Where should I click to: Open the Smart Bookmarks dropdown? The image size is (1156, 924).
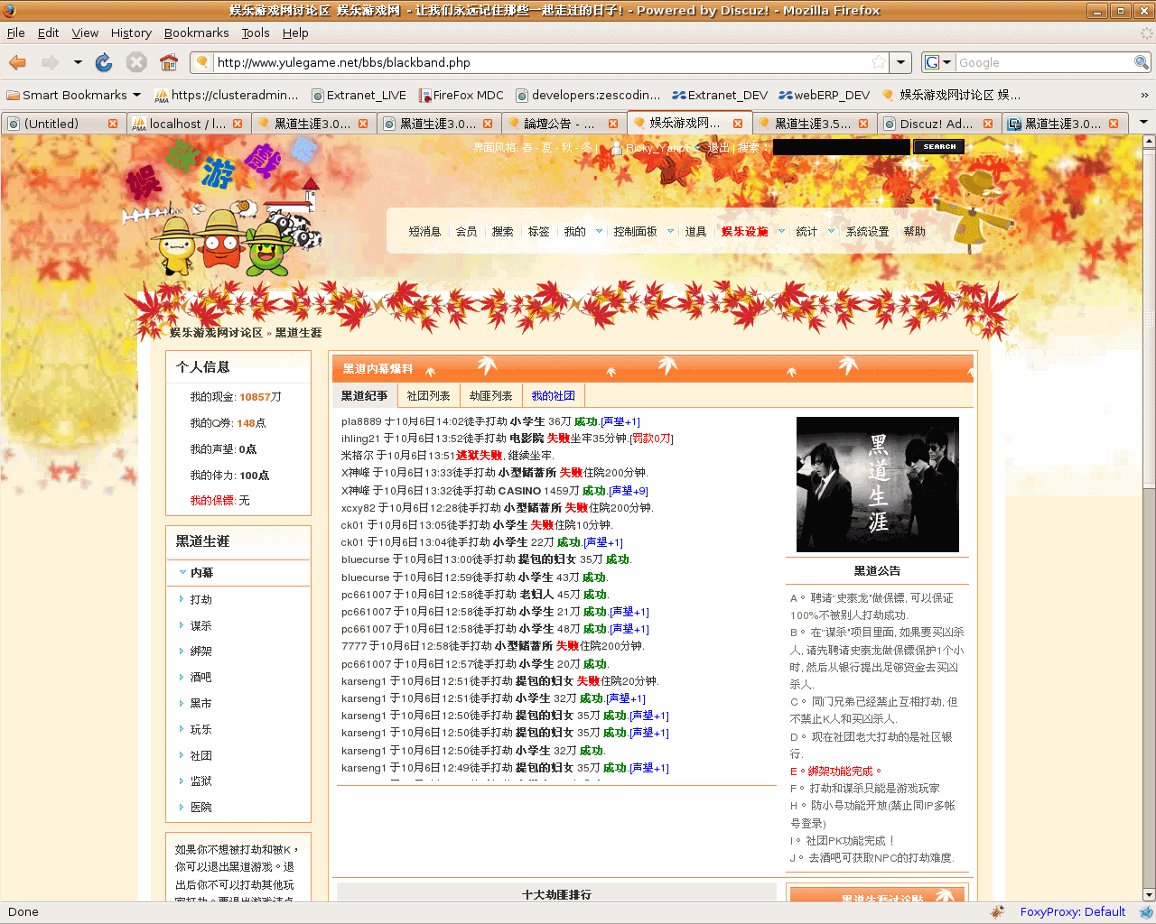point(137,95)
